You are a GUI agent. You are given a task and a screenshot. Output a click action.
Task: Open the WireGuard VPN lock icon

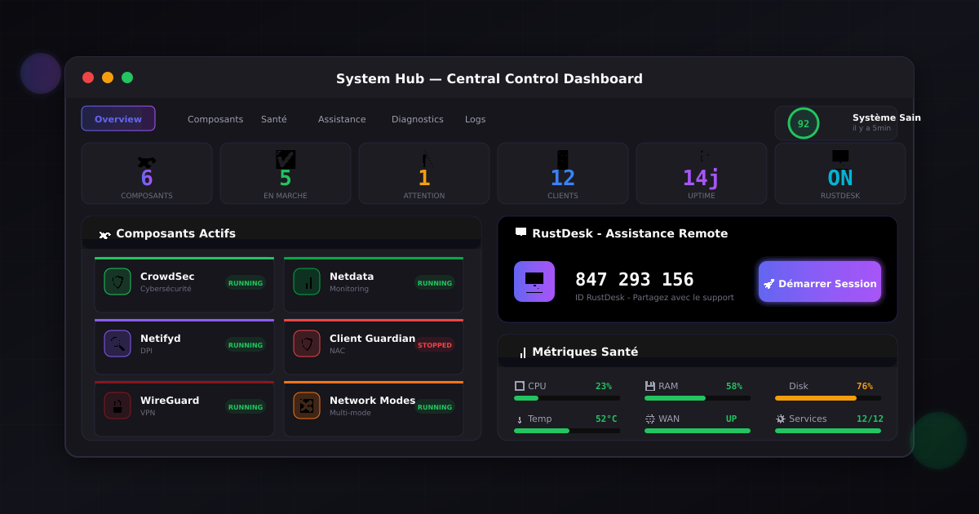[117, 405]
